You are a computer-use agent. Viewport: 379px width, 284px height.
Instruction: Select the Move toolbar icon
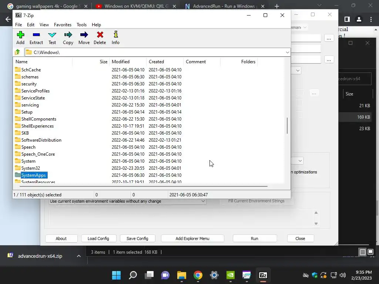[84, 38]
